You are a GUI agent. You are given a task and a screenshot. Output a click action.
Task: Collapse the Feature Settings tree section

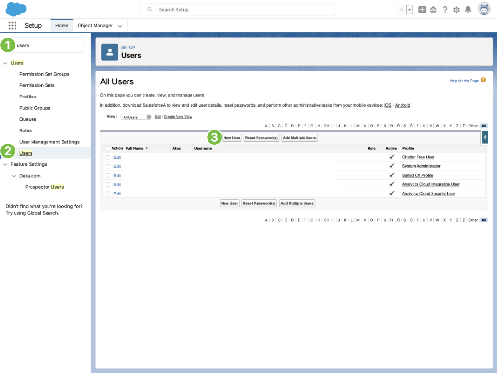pyautogui.click(x=6, y=164)
